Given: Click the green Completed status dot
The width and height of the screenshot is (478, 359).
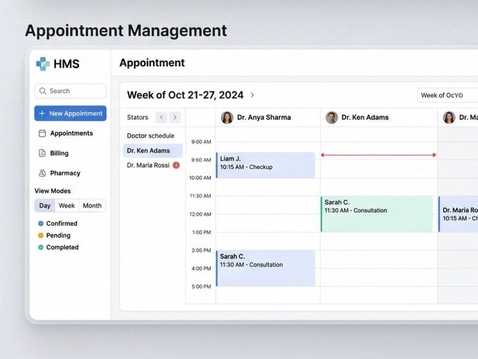Looking at the screenshot, I should click(41, 247).
